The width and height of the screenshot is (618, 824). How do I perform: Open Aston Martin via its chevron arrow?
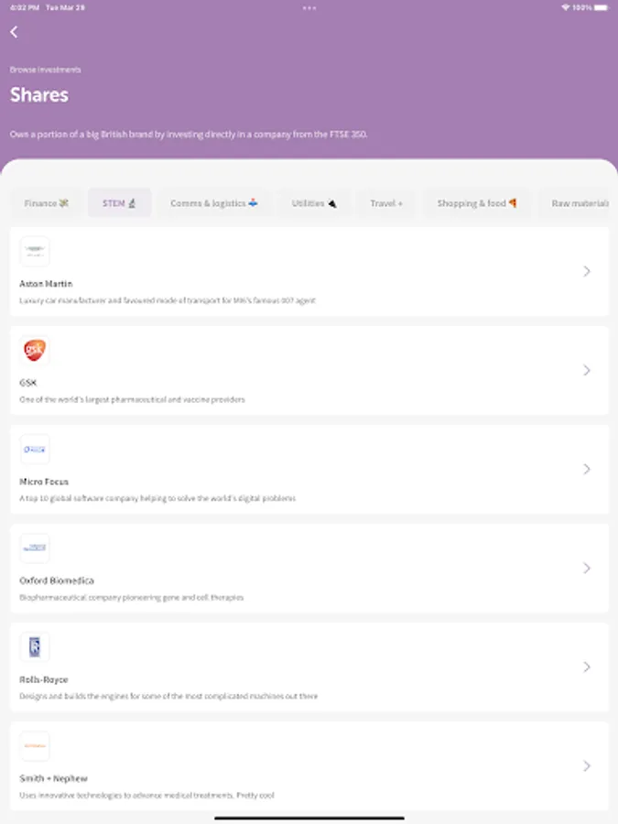coord(587,271)
